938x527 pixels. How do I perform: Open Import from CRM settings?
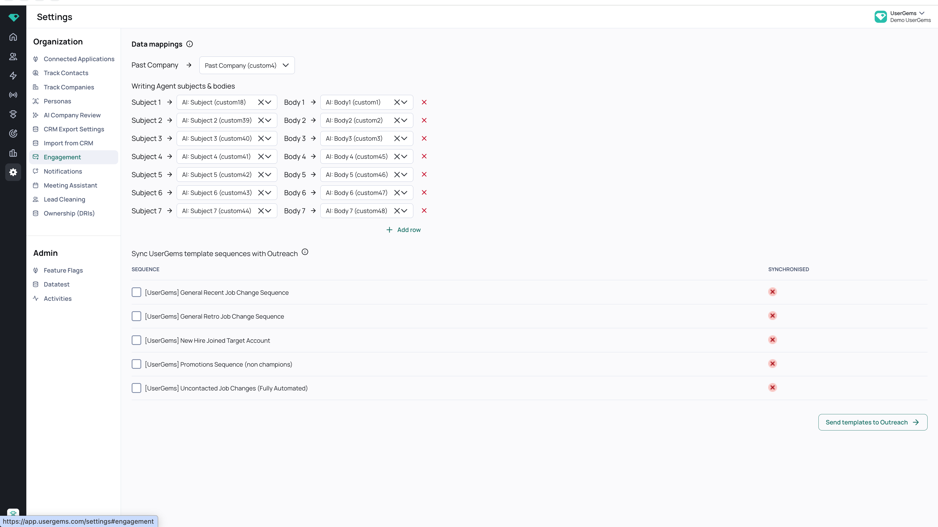coord(74,143)
